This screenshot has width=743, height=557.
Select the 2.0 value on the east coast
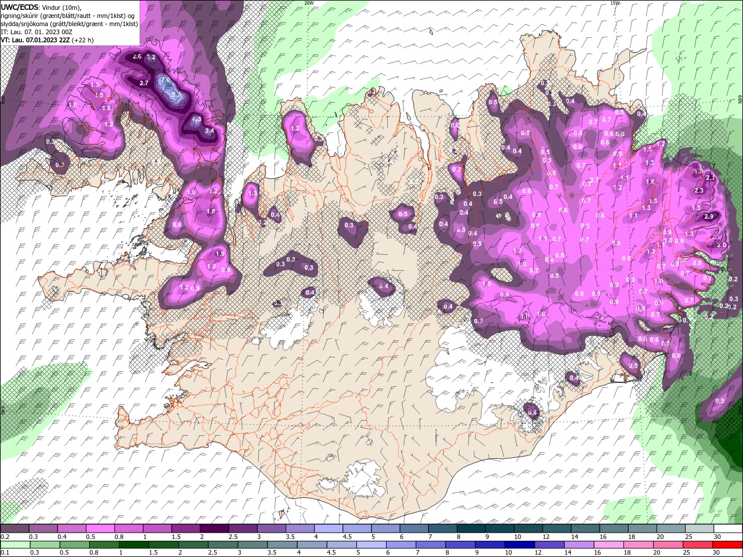722,245
